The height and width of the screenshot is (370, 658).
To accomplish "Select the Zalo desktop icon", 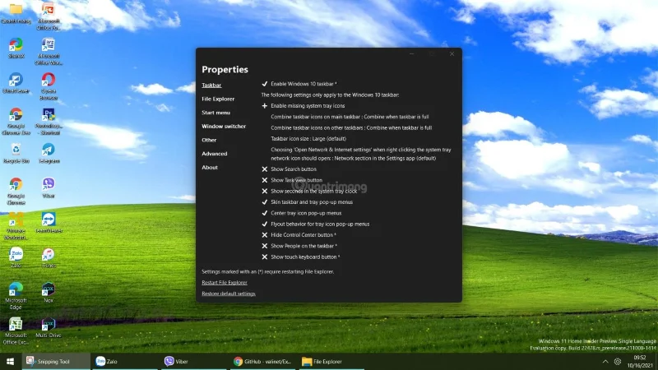I will [x=16, y=257].
